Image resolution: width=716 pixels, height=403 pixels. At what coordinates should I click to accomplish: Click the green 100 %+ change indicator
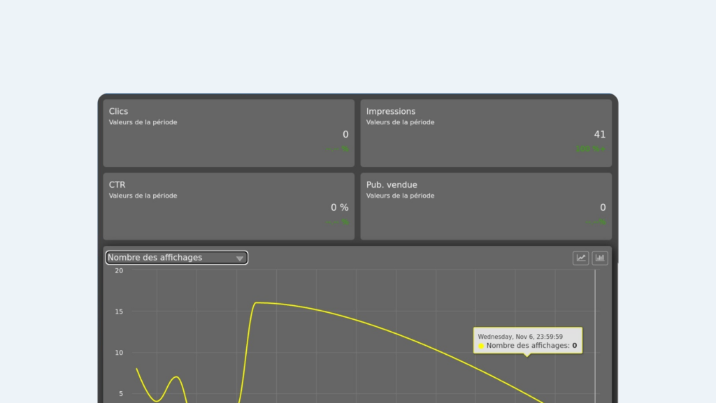pyautogui.click(x=590, y=149)
